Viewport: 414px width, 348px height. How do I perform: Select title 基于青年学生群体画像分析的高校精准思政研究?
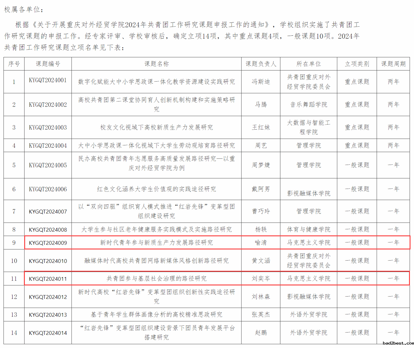pyautogui.click(x=156, y=315)
